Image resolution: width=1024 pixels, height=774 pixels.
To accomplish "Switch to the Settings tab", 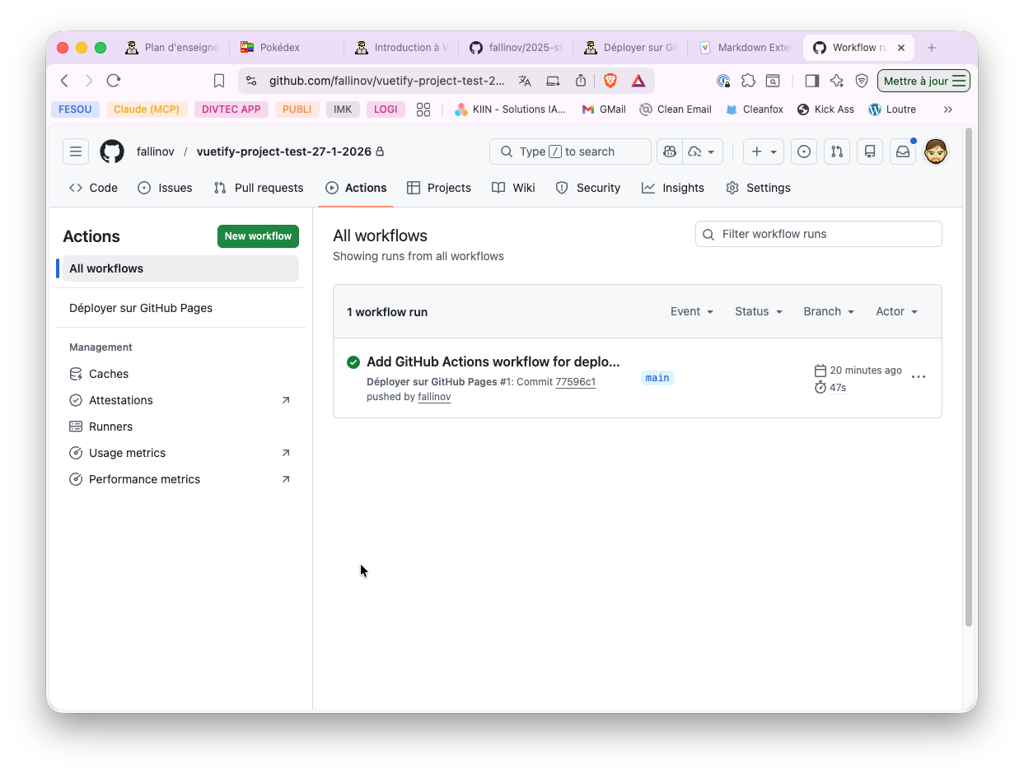I will 758,188.
